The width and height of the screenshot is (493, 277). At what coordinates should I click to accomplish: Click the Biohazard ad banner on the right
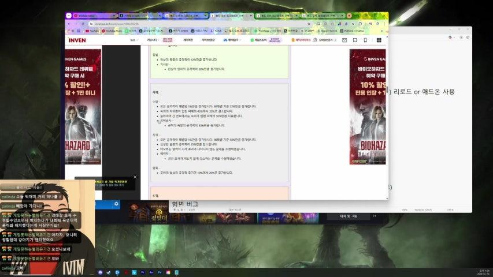pyautogui.click(x=368, y=115)
